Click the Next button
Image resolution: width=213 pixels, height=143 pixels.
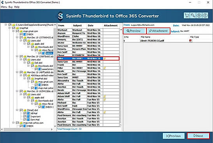tap(198, 136)
